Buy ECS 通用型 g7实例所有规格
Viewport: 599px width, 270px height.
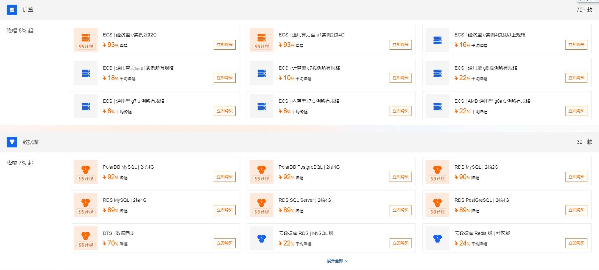point(225,111)
